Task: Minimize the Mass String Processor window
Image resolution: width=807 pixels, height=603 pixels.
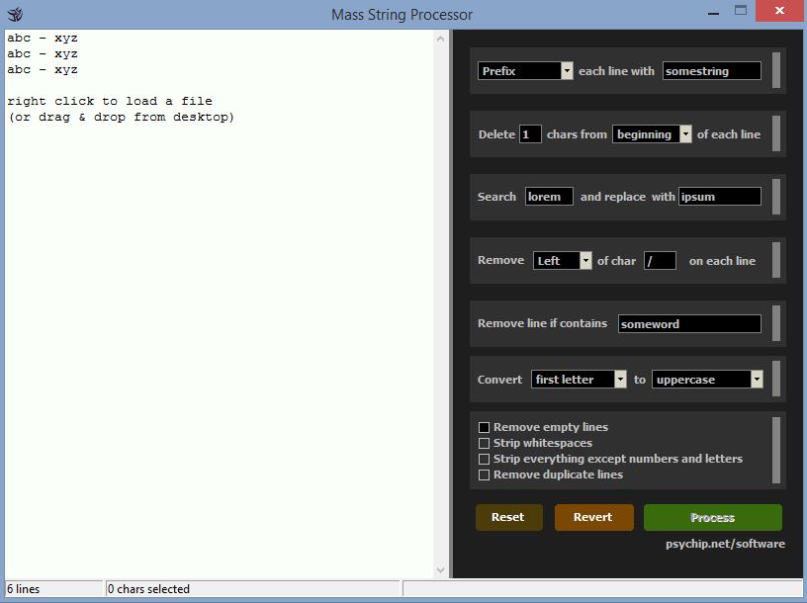Action: coord(713,12)
